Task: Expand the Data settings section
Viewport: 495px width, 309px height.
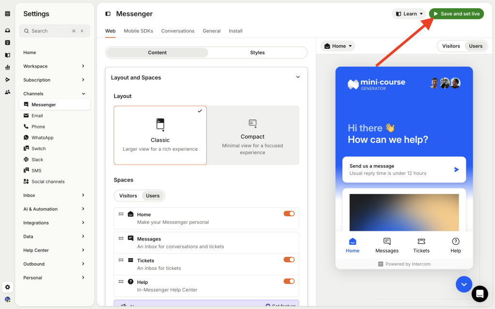Action: click(55, 237)
